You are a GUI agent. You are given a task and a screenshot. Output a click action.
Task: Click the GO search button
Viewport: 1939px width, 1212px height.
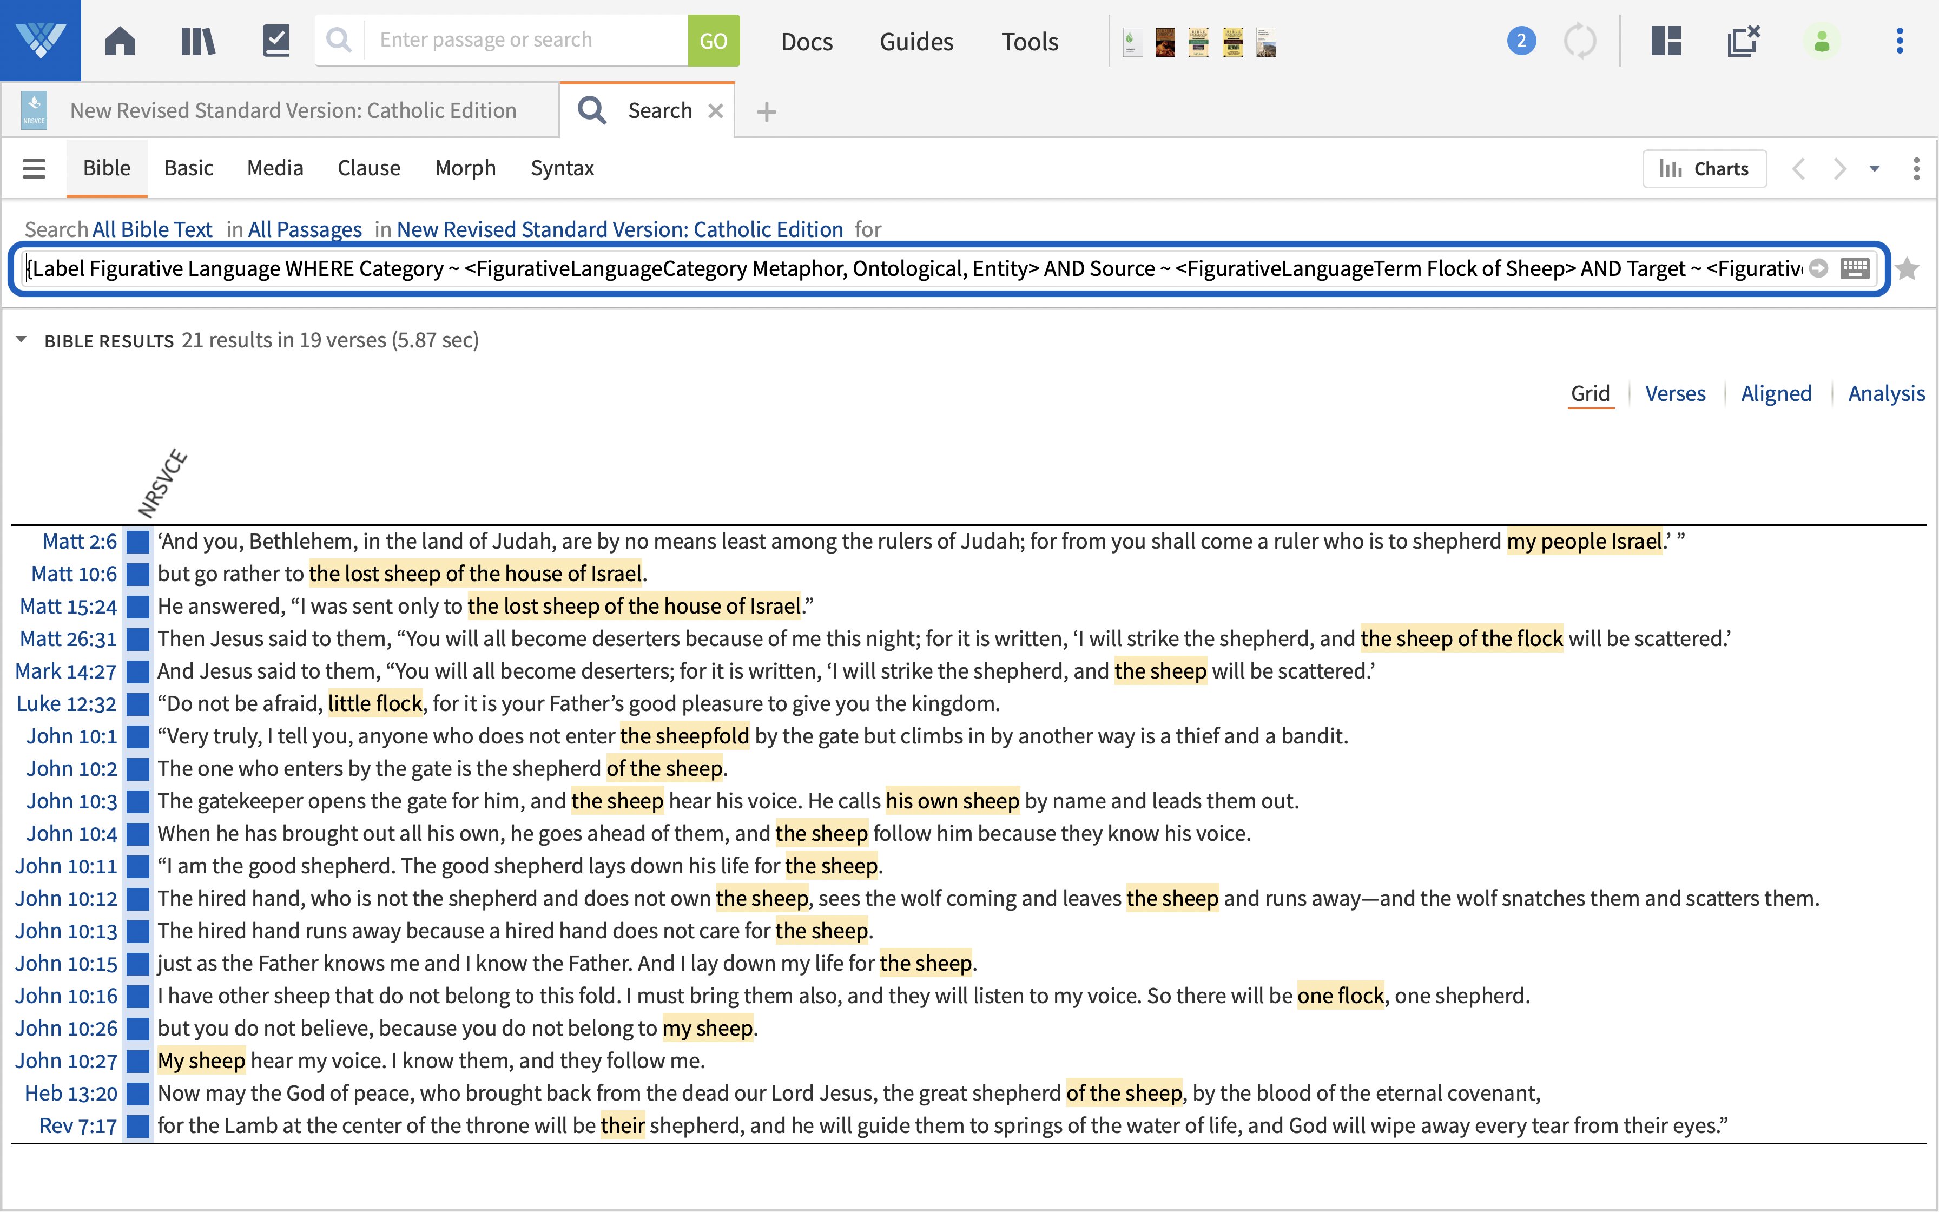(x=713, y=39)
